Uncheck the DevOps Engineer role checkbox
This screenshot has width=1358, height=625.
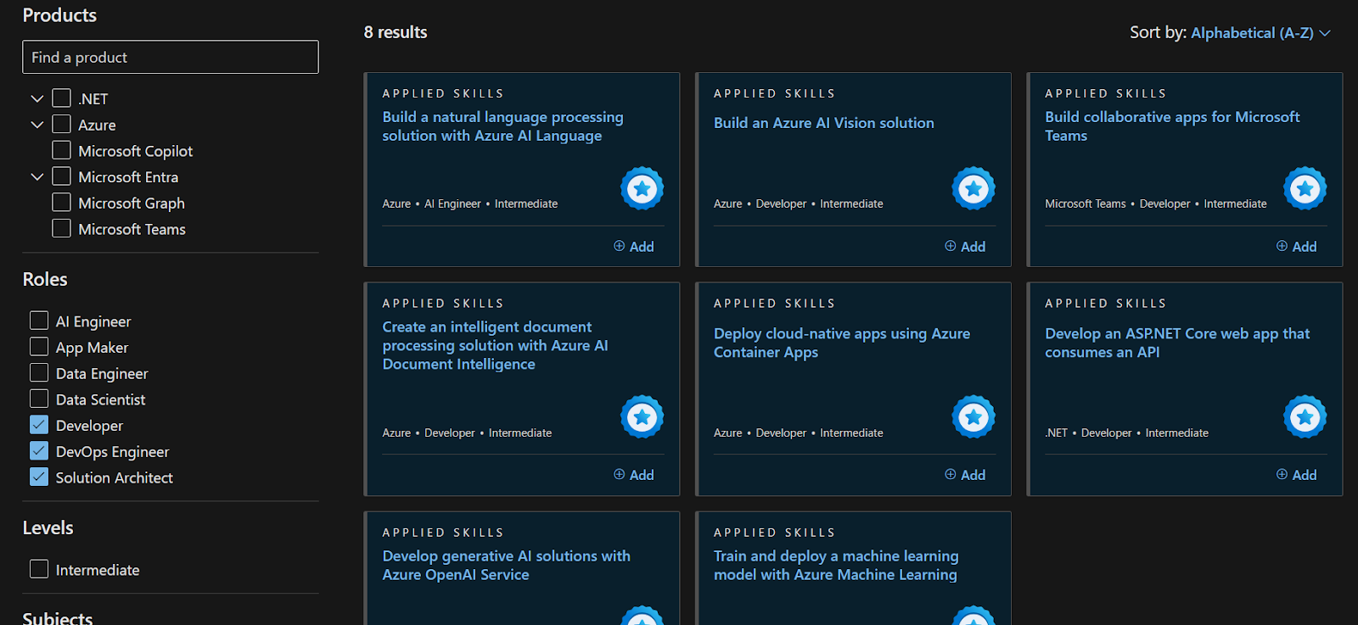pos(39,451)
